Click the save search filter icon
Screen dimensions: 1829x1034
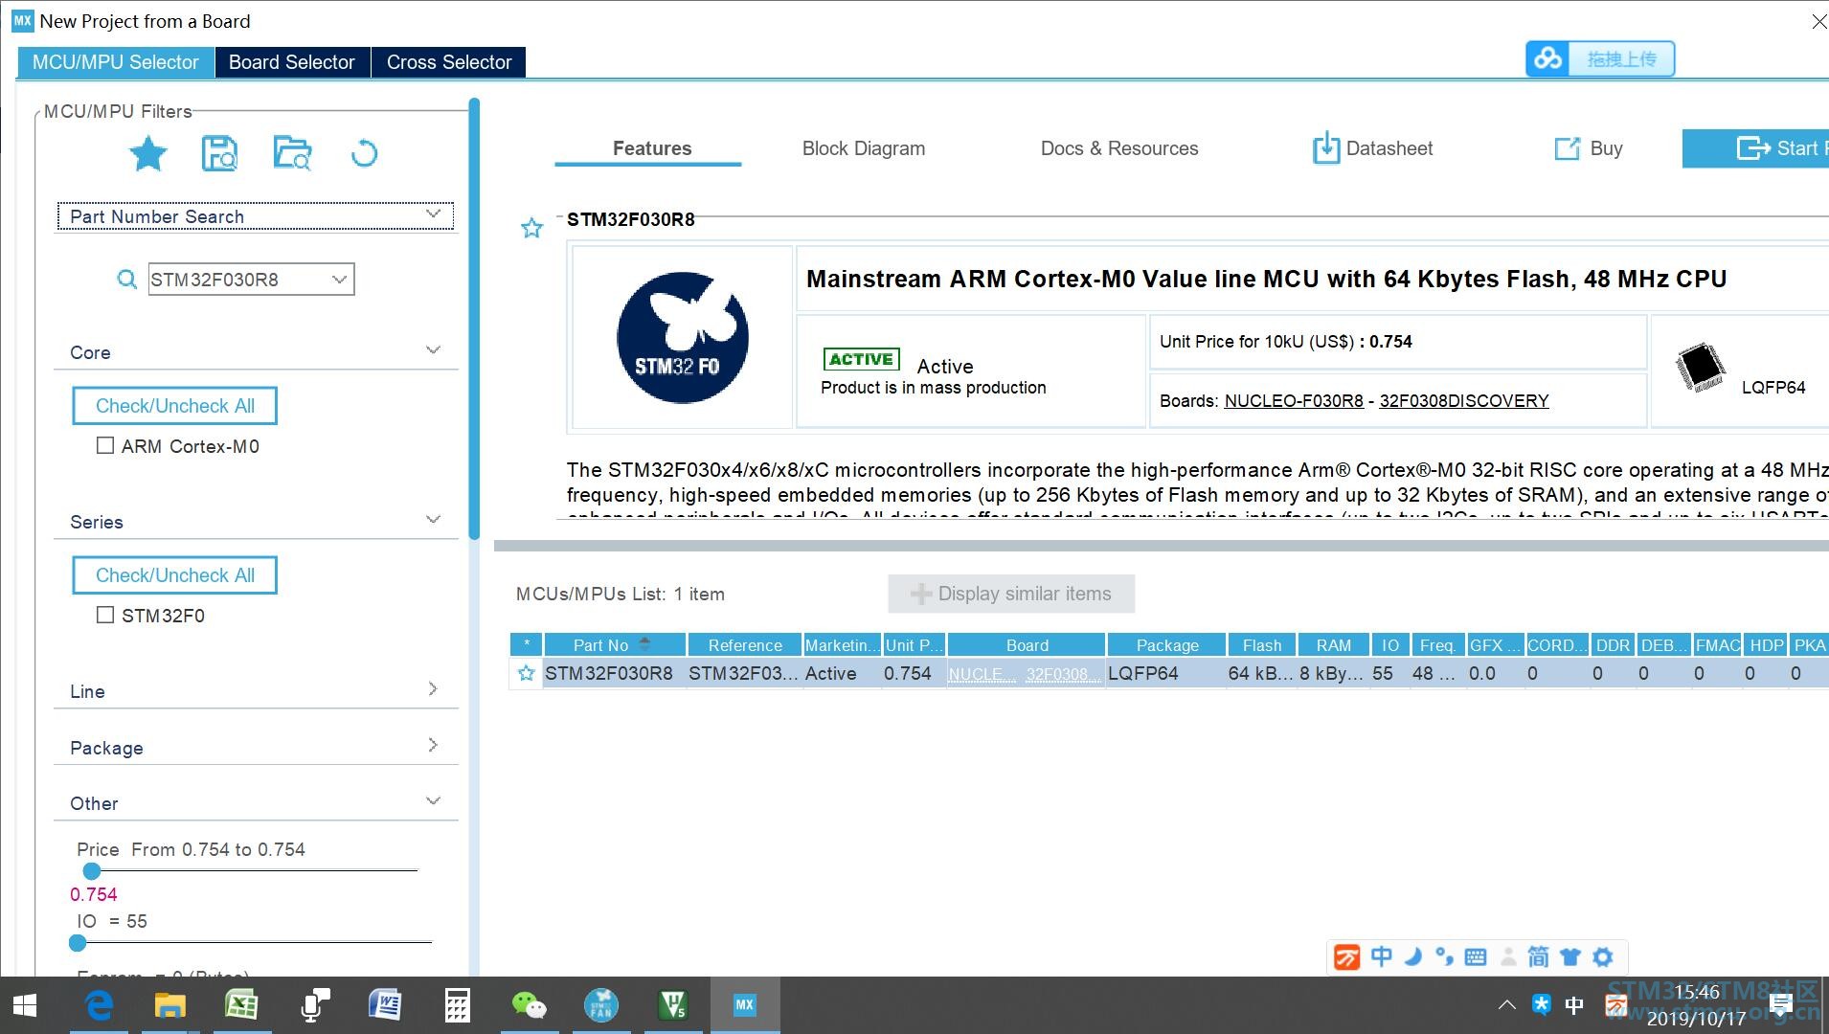pos(219,153)
